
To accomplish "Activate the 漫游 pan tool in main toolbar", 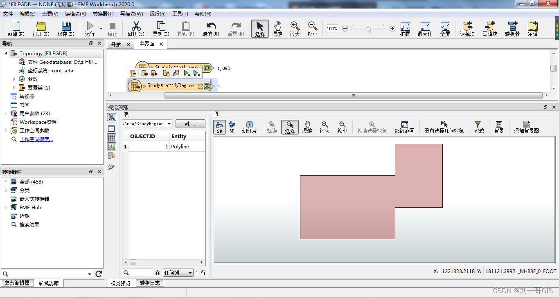I will click(277, 29).
